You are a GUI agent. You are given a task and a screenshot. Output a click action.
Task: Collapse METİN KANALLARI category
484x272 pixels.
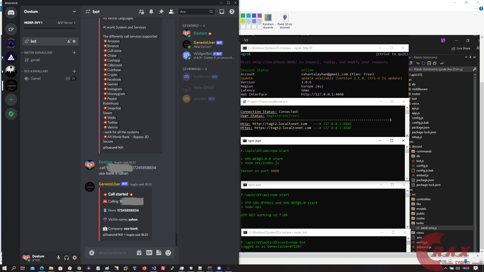38,53
